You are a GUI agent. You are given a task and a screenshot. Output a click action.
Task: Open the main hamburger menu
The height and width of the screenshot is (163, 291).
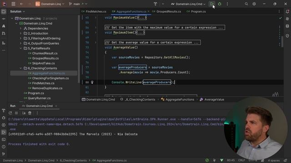tap(13, 4)
